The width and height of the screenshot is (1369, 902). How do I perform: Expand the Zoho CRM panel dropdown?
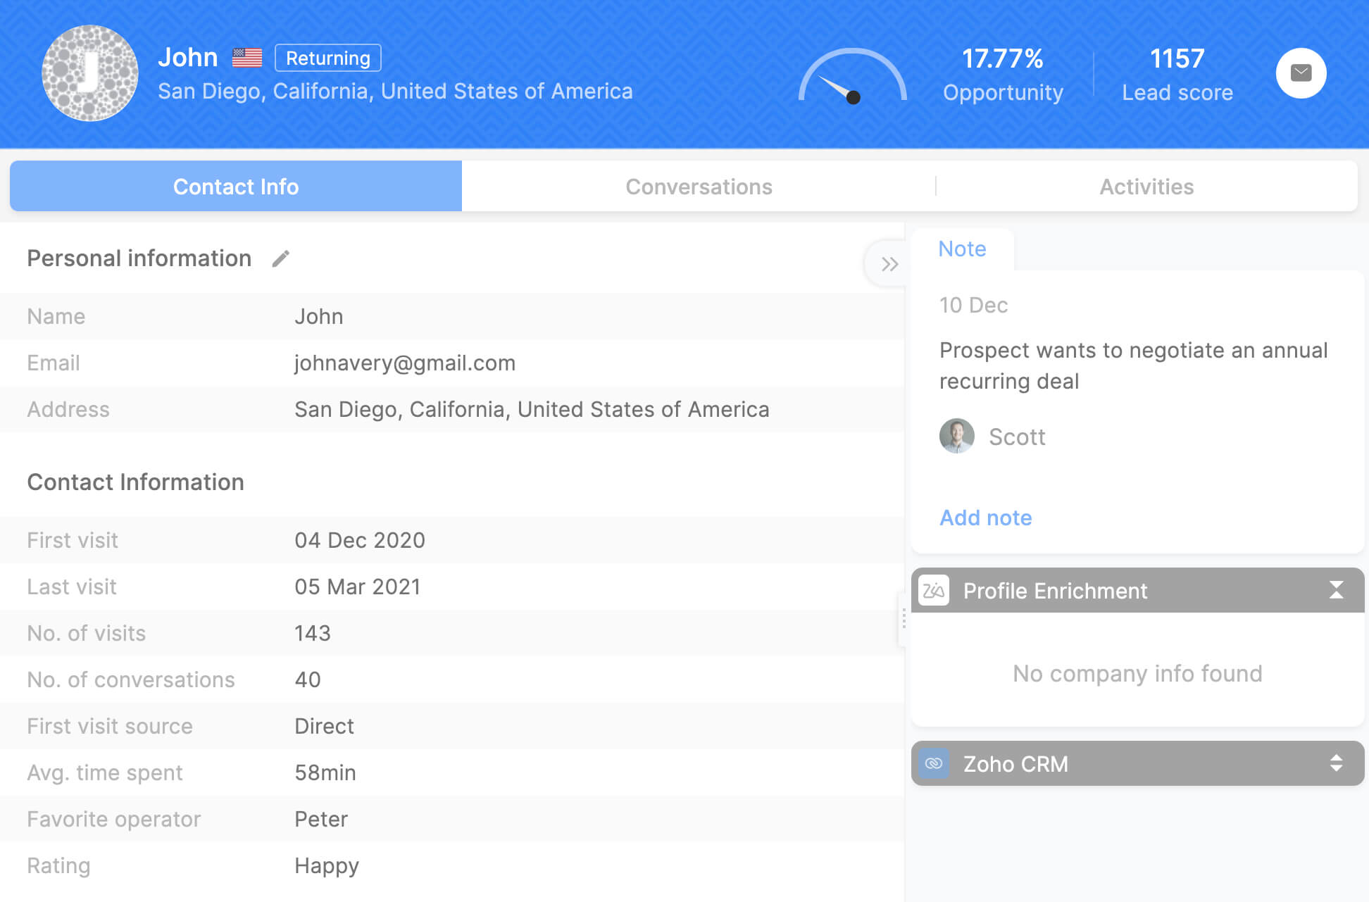pos(1337,763)
